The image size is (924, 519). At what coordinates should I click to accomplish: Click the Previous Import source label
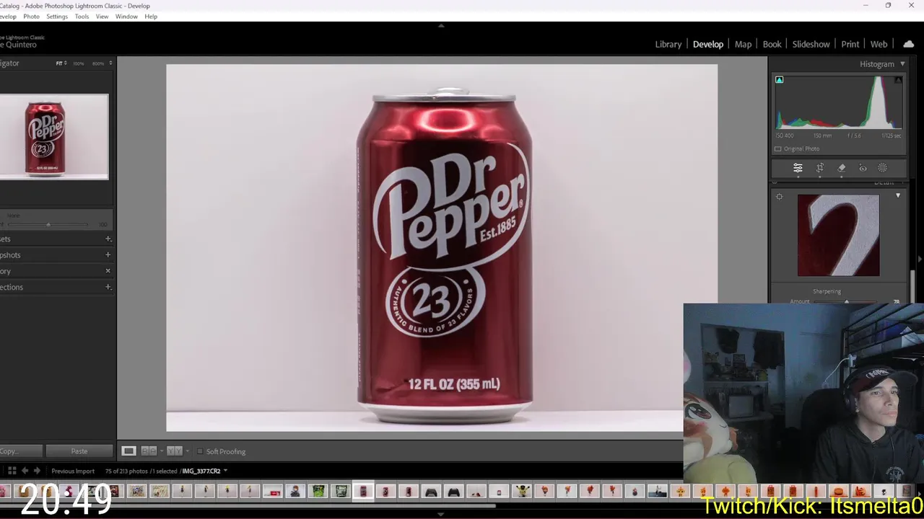click(x=73, y=471)
